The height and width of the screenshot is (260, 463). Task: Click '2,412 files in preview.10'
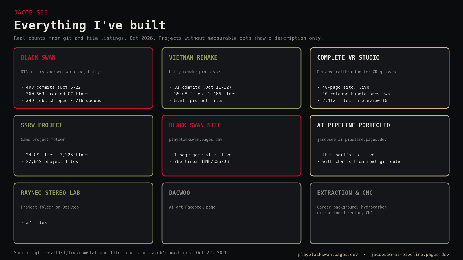tap(355, 101)
